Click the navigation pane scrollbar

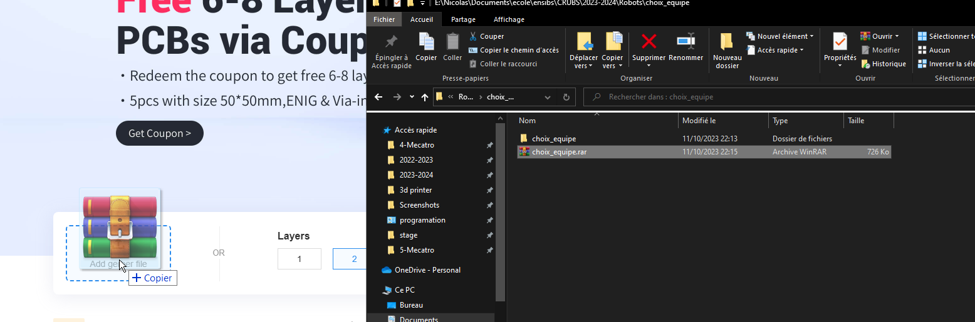click(500, 213)
